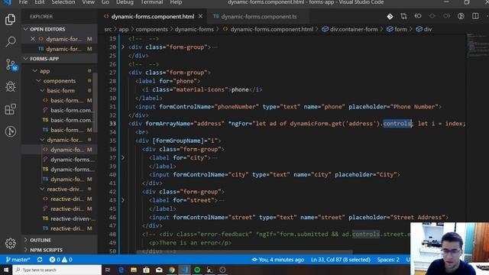This screenshot has height=275, width=489.
Task: Click Open Changes compare icon in editor toolbar
Action: point(403,16)
